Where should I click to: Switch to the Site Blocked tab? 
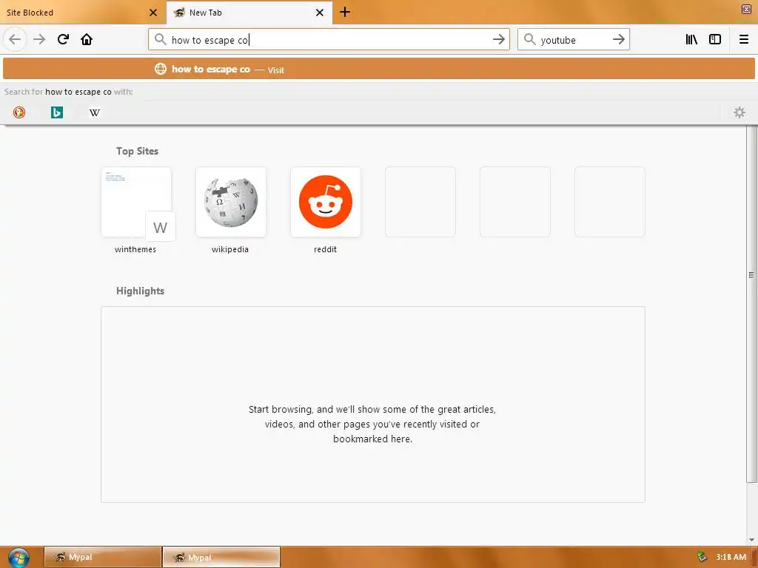point(82,13)
